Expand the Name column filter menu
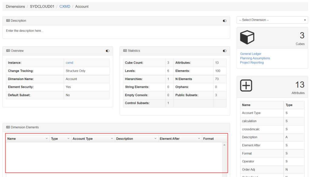 47,139
